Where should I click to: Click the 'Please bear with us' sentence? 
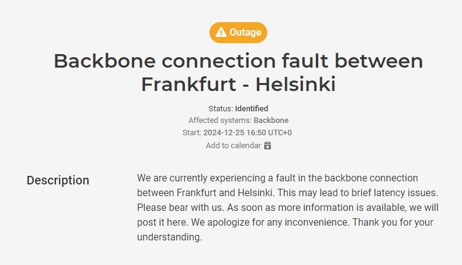point(181,208)
